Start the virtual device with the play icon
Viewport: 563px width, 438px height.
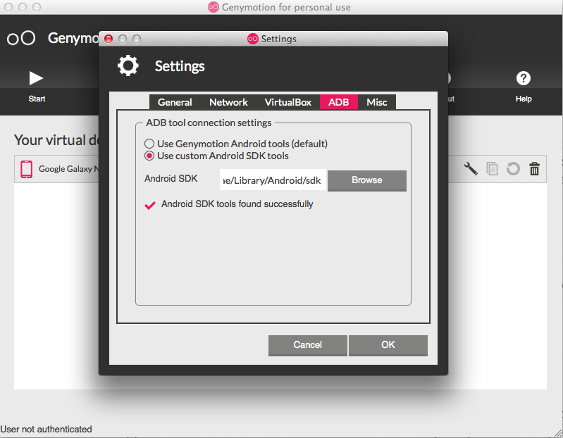point(36,78)
